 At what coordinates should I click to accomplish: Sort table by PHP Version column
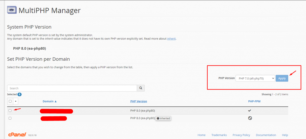pyautogui.click(x=139, y=101)
